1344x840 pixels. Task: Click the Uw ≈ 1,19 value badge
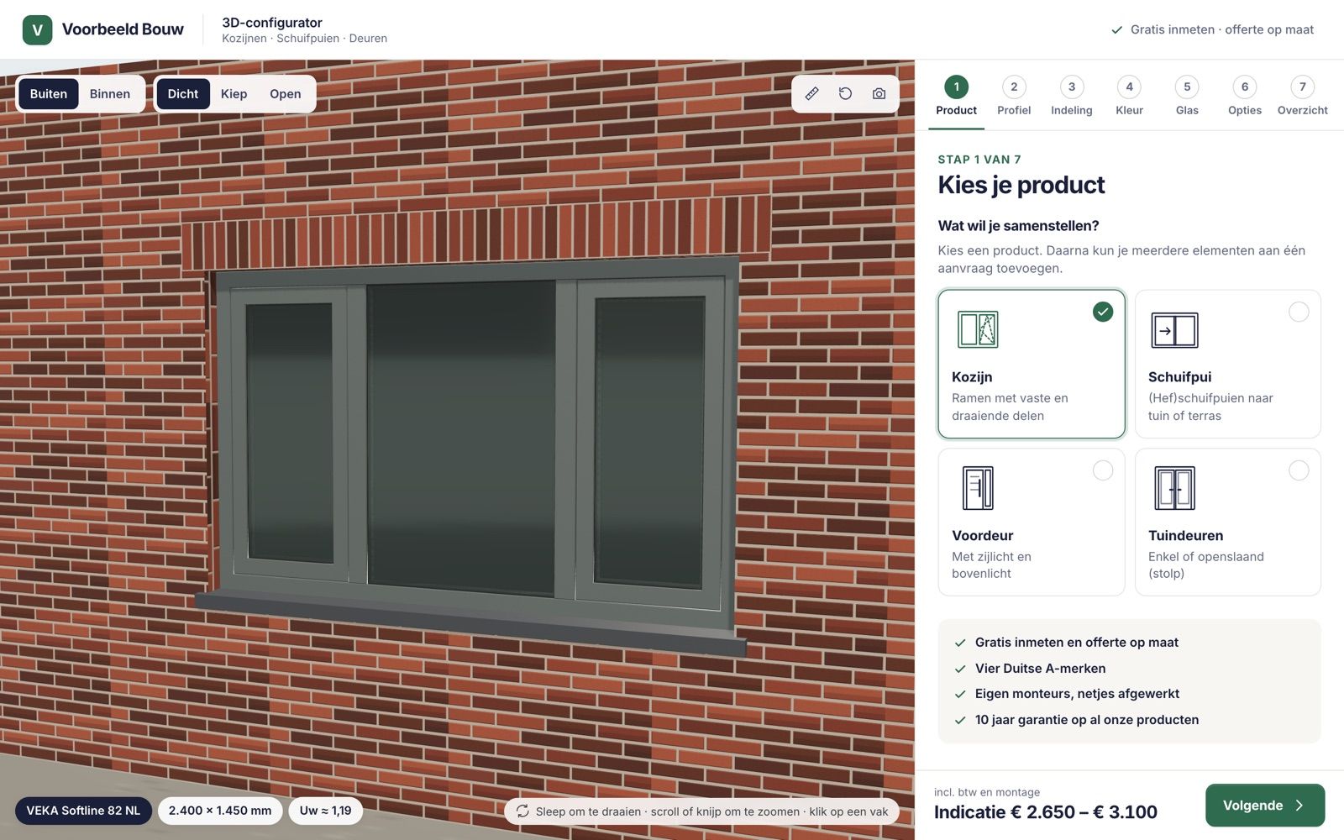326,811
